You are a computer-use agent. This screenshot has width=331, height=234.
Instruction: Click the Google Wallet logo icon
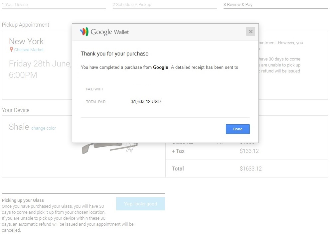click(x=84, y=32)
